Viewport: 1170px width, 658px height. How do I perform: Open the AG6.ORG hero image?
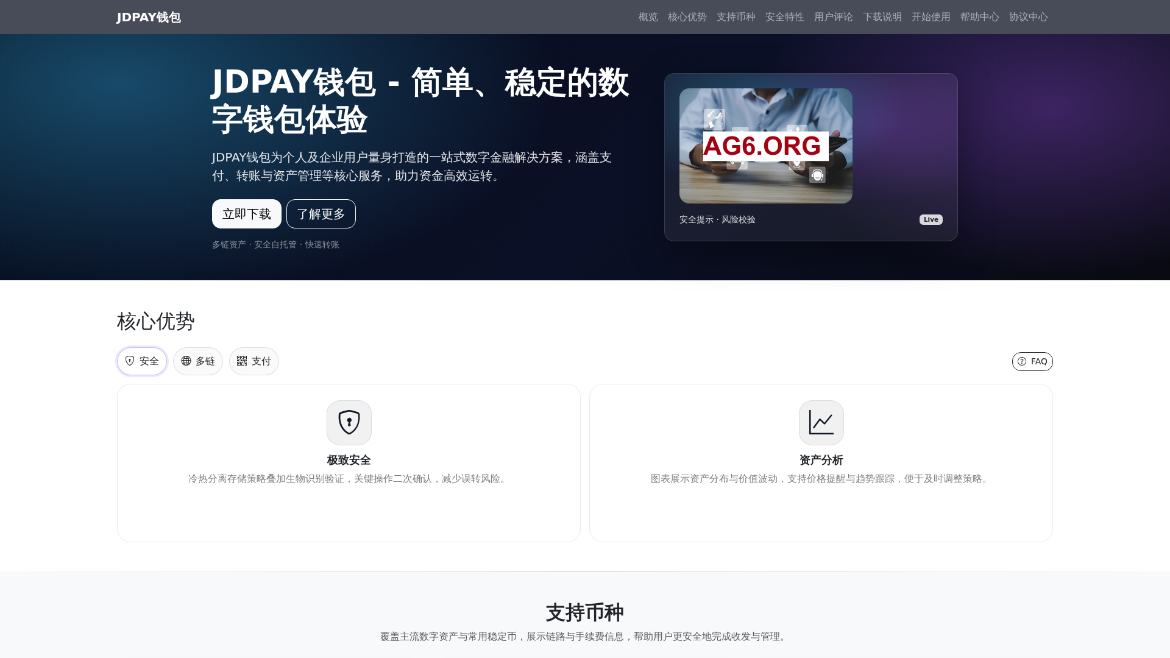coord(766,146)
